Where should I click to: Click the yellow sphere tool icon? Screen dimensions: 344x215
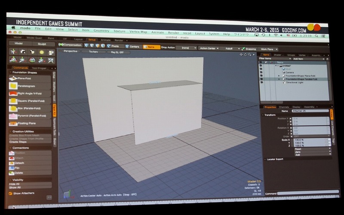[42, 52]
